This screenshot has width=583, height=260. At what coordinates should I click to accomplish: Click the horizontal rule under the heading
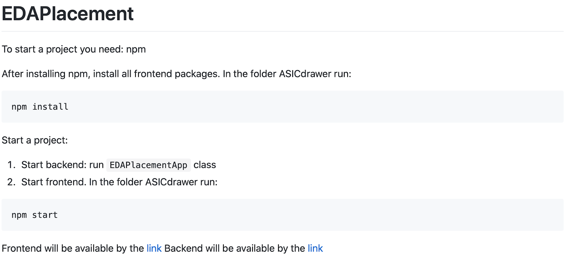pyautogui.click(x=282, y=31)
